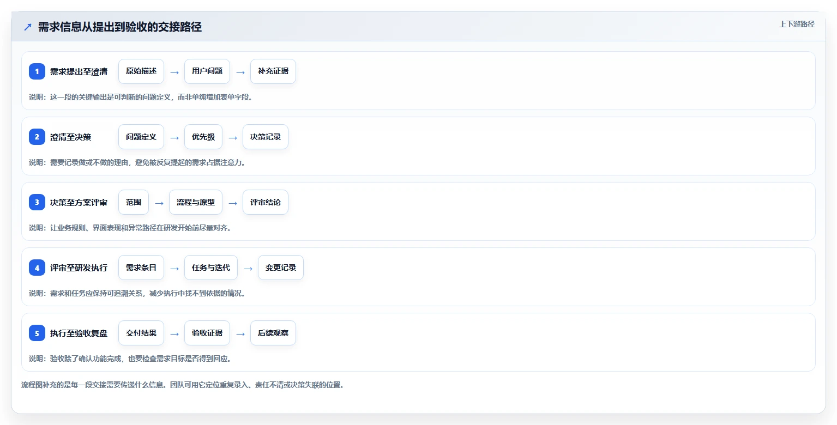Image resolution: width=837 pixels, height=425 pixels.
Task: Click the arrow between 问题定义 and 优先级
Action: [174, 137]
